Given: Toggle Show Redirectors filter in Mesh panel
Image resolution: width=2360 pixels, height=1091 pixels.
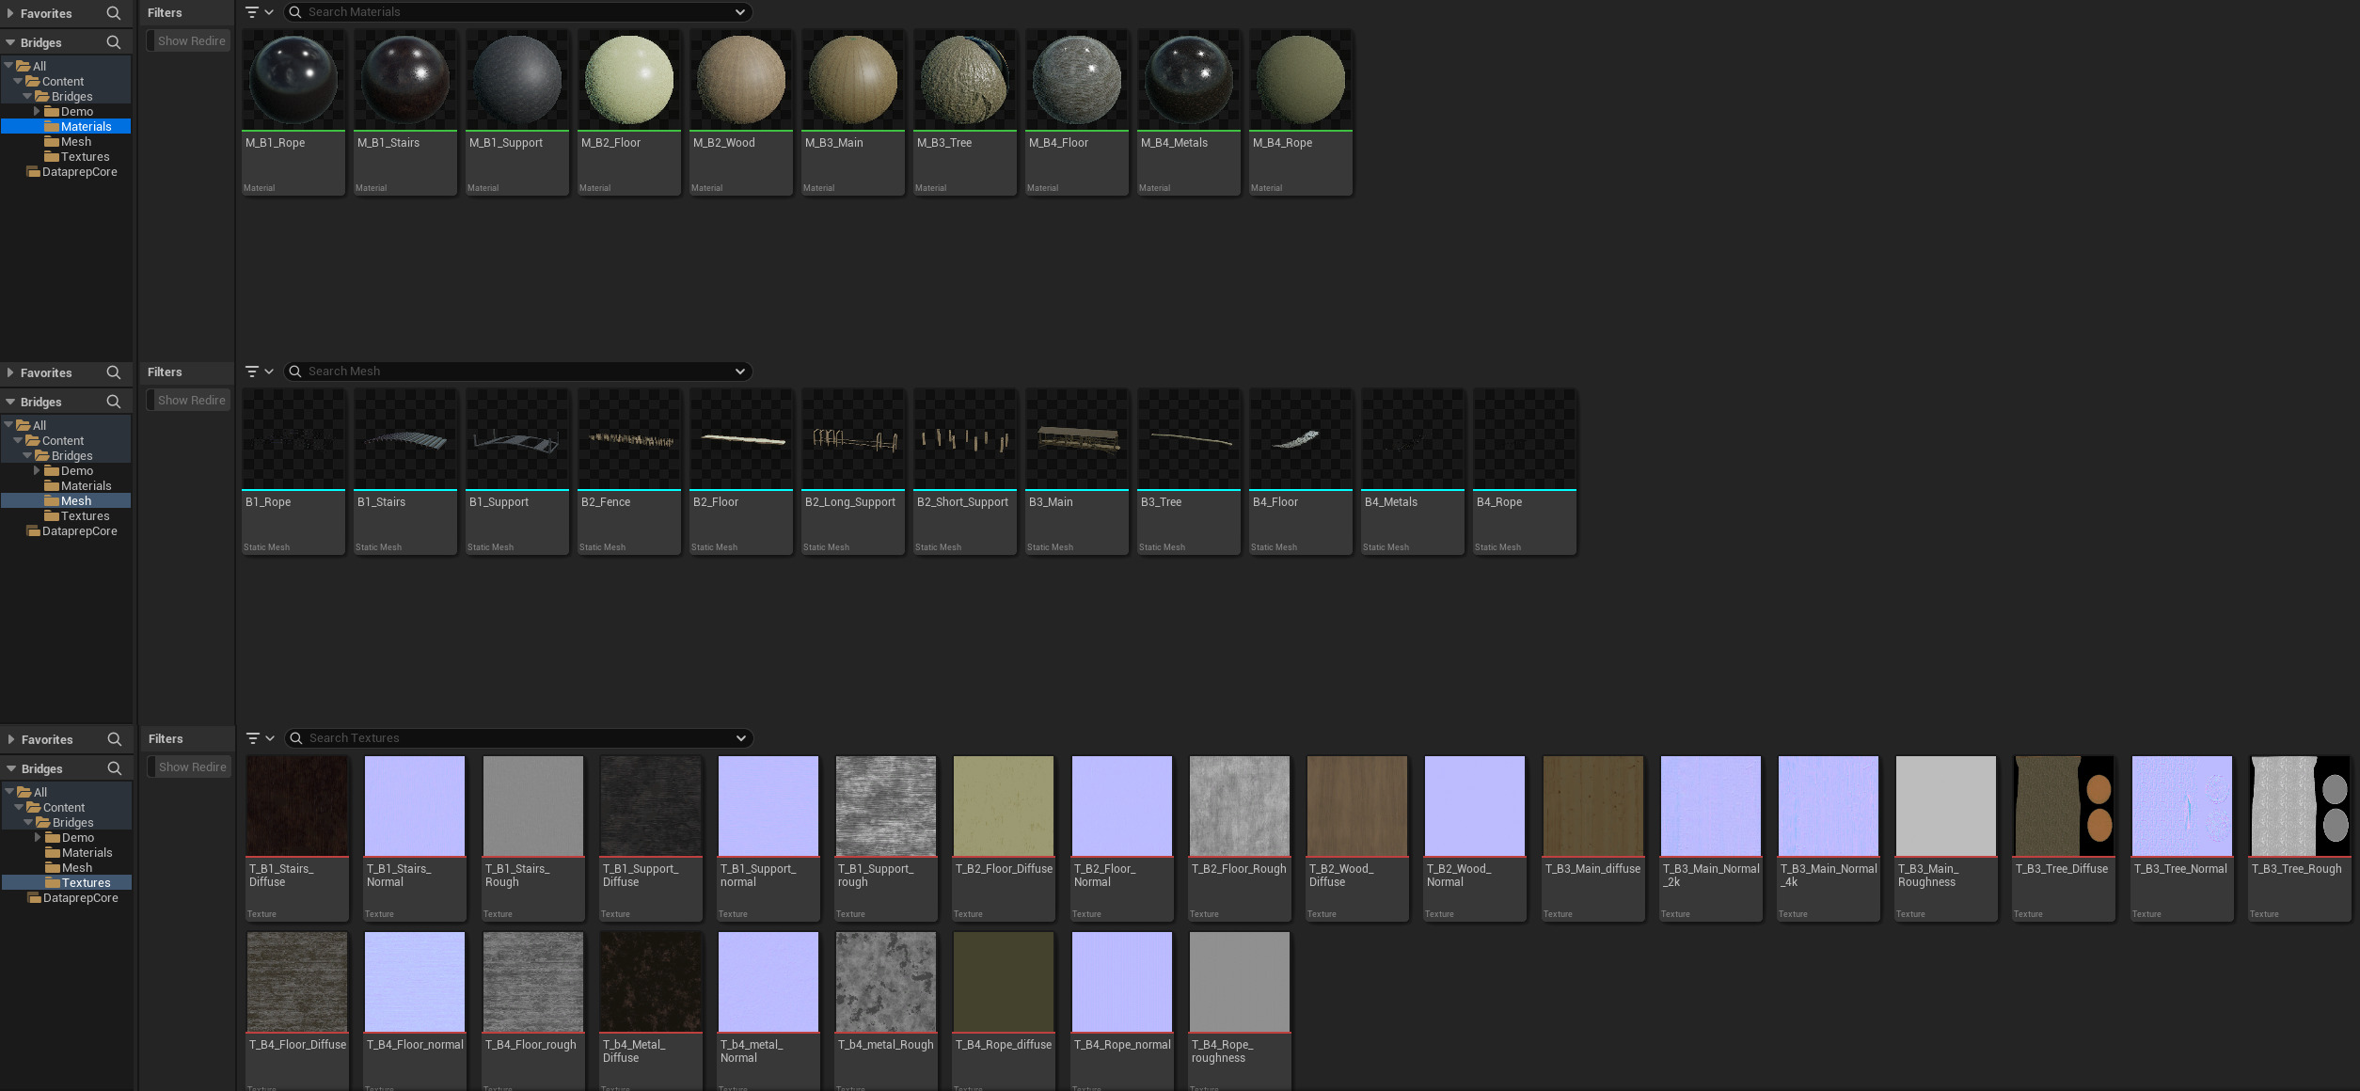Looking at the screenshot, I should coord(189,401).
